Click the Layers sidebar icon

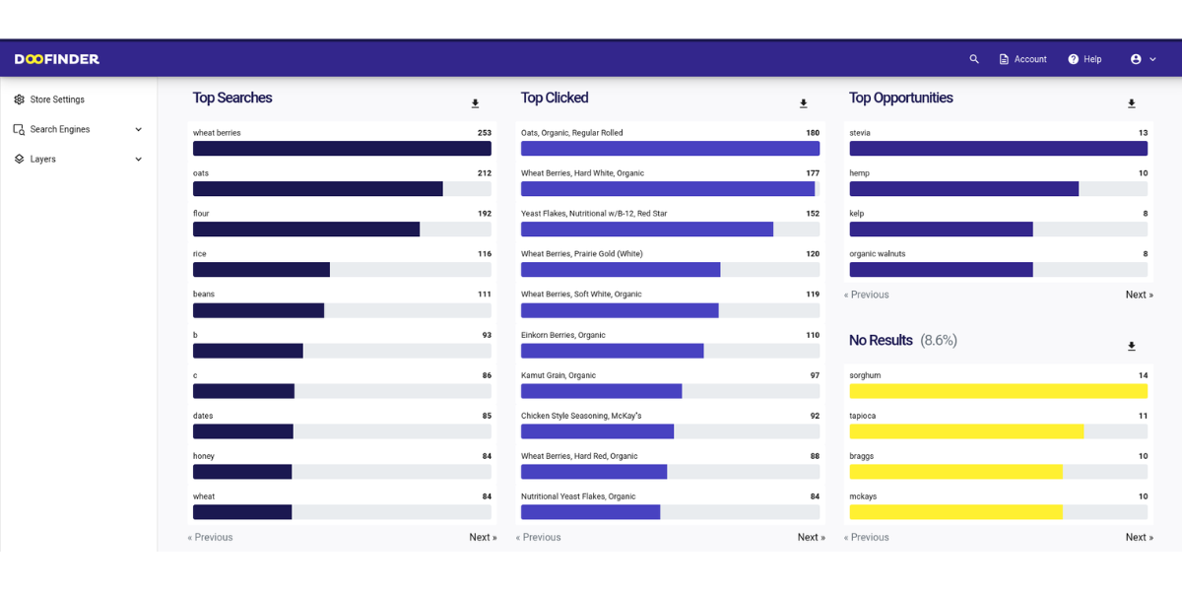(x=19, y=159)
